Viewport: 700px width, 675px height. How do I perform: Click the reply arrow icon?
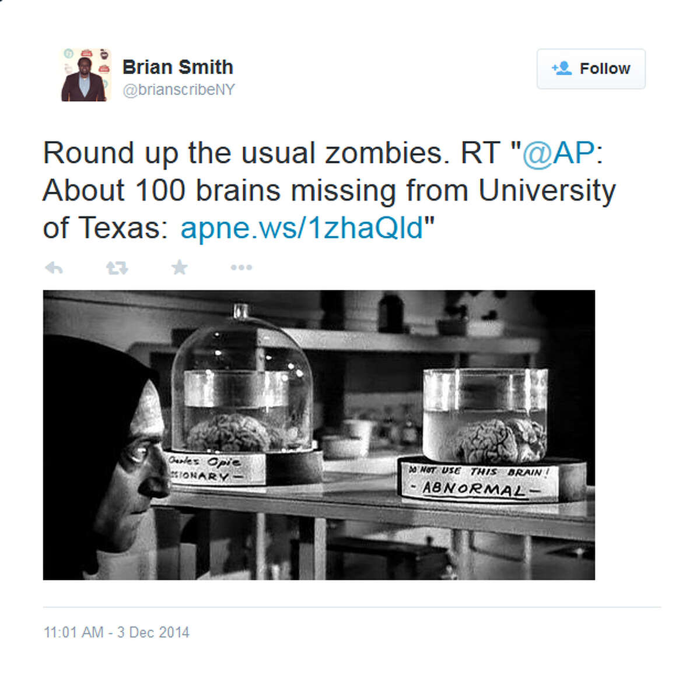tap(54, 267)
